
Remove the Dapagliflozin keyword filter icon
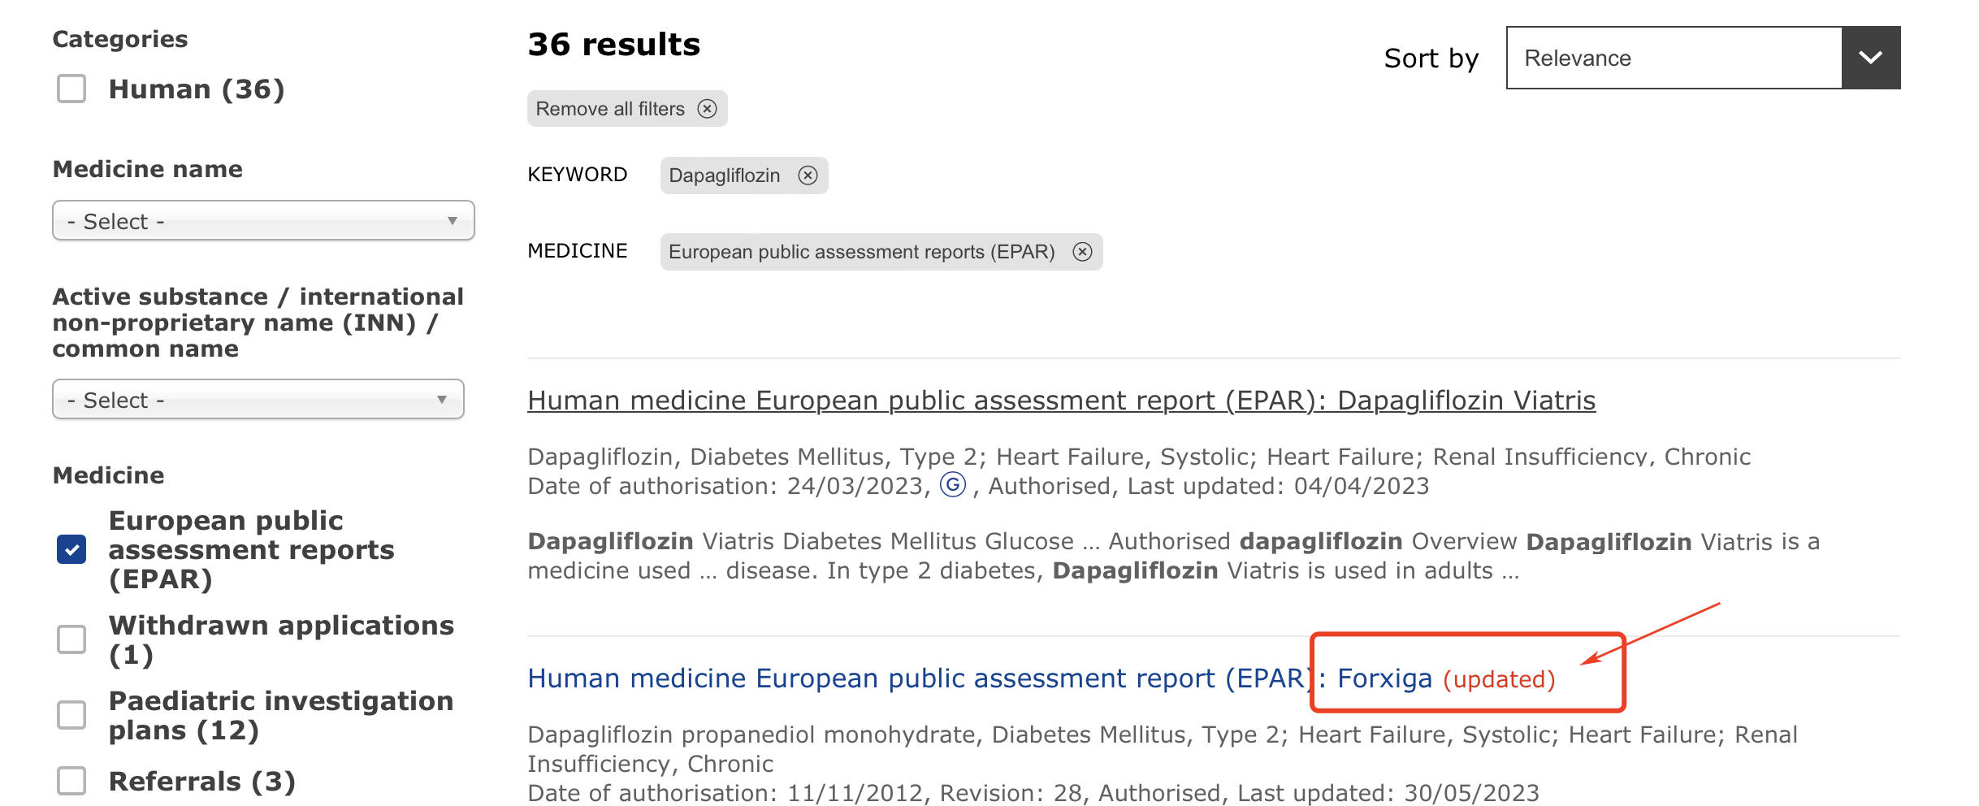808,175
